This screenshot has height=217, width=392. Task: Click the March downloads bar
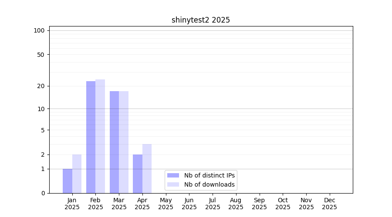coord(124,142)
